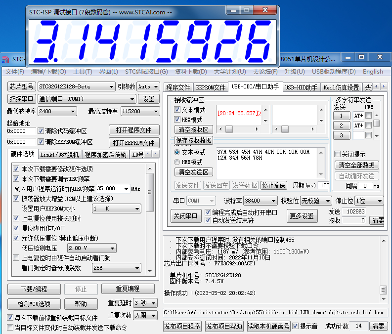Click 发布项目程序 button
This screenshot has height=334, width=392.
point(182,326)
